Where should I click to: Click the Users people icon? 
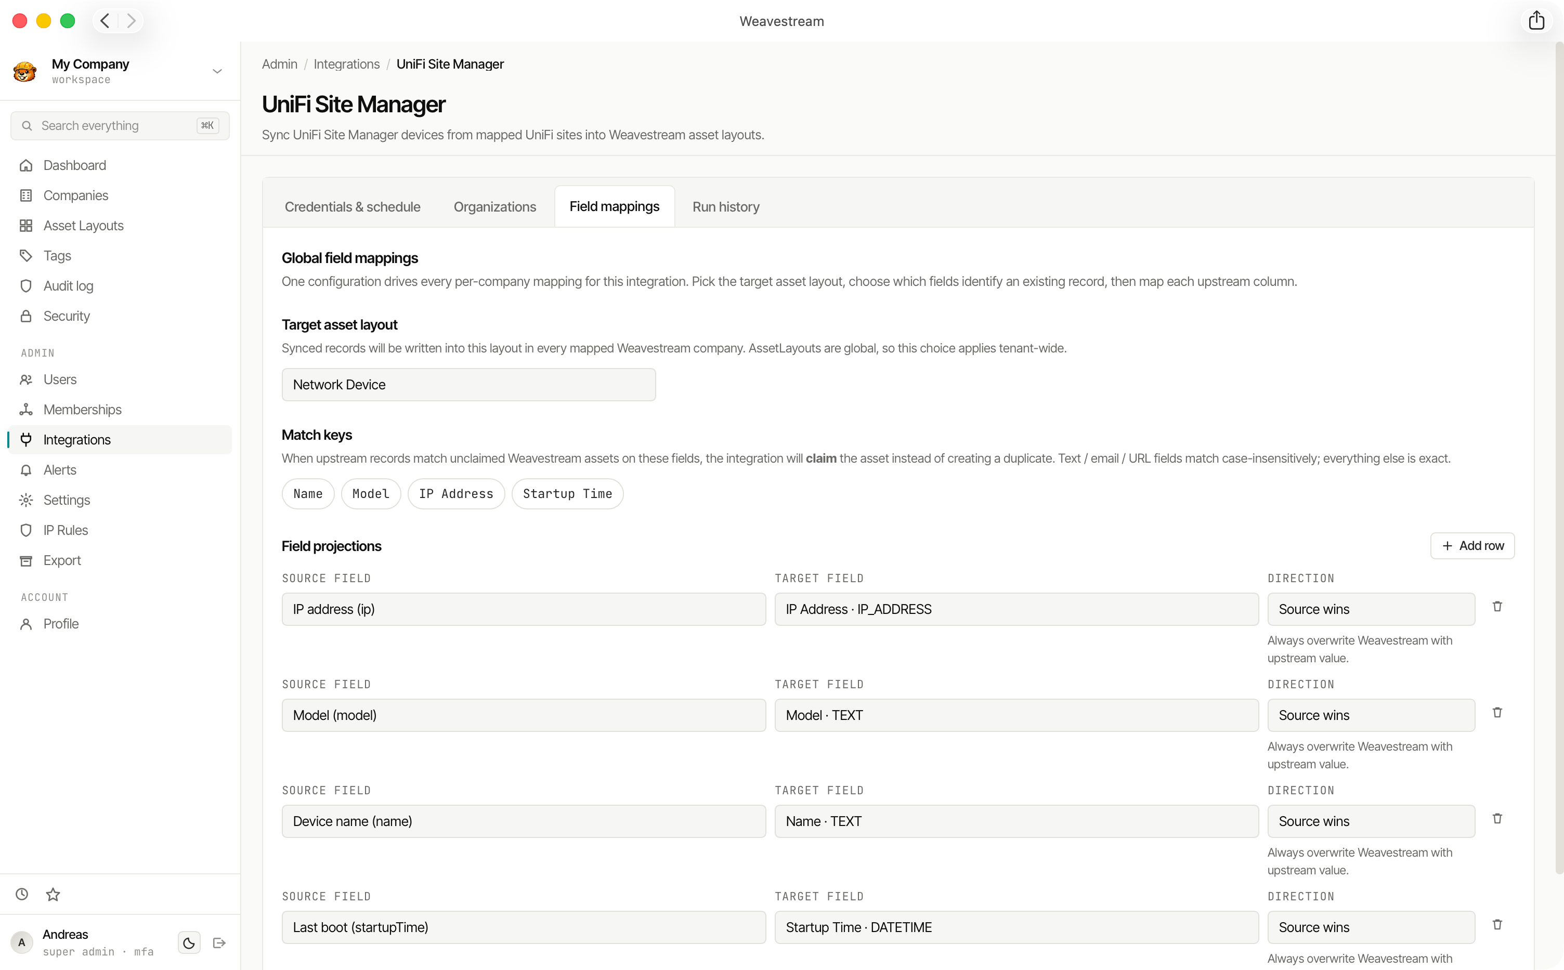(25, 380)
